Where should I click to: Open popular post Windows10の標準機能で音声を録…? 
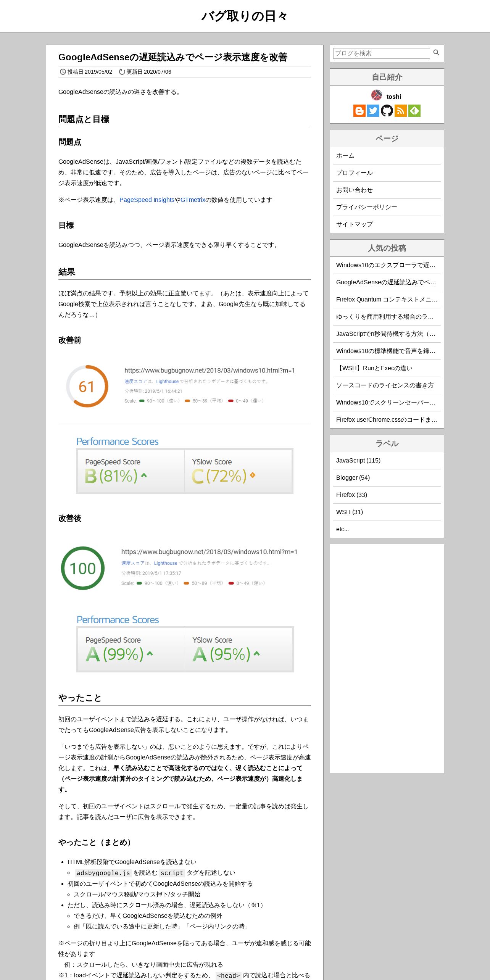[387, 351]
